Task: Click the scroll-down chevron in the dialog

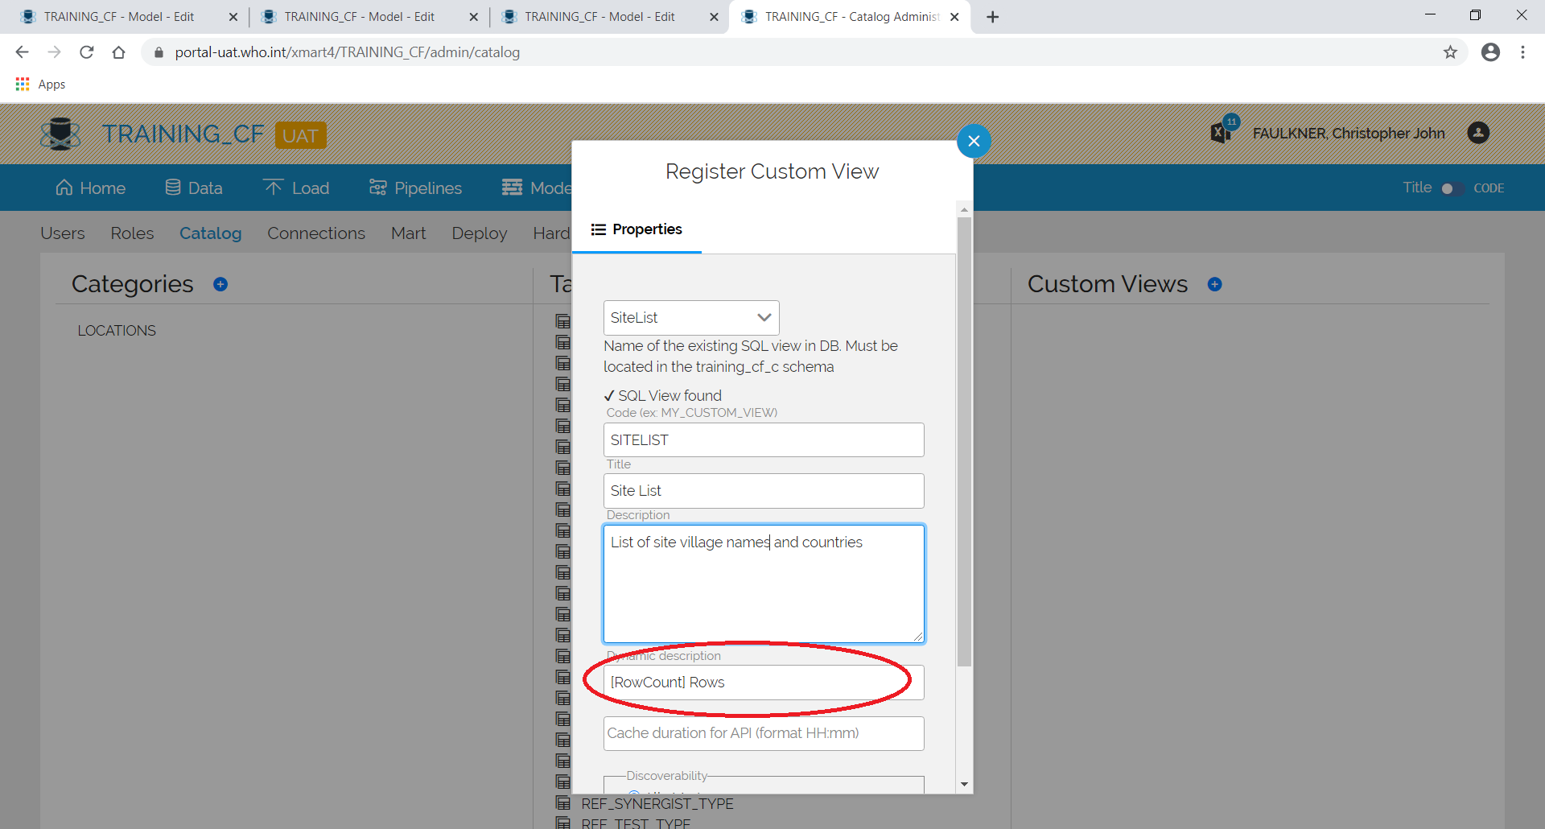Action: [963, 783]
